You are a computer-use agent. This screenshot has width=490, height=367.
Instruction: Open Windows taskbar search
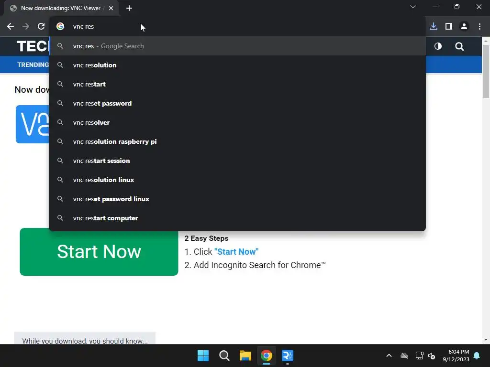pos(224,356)
